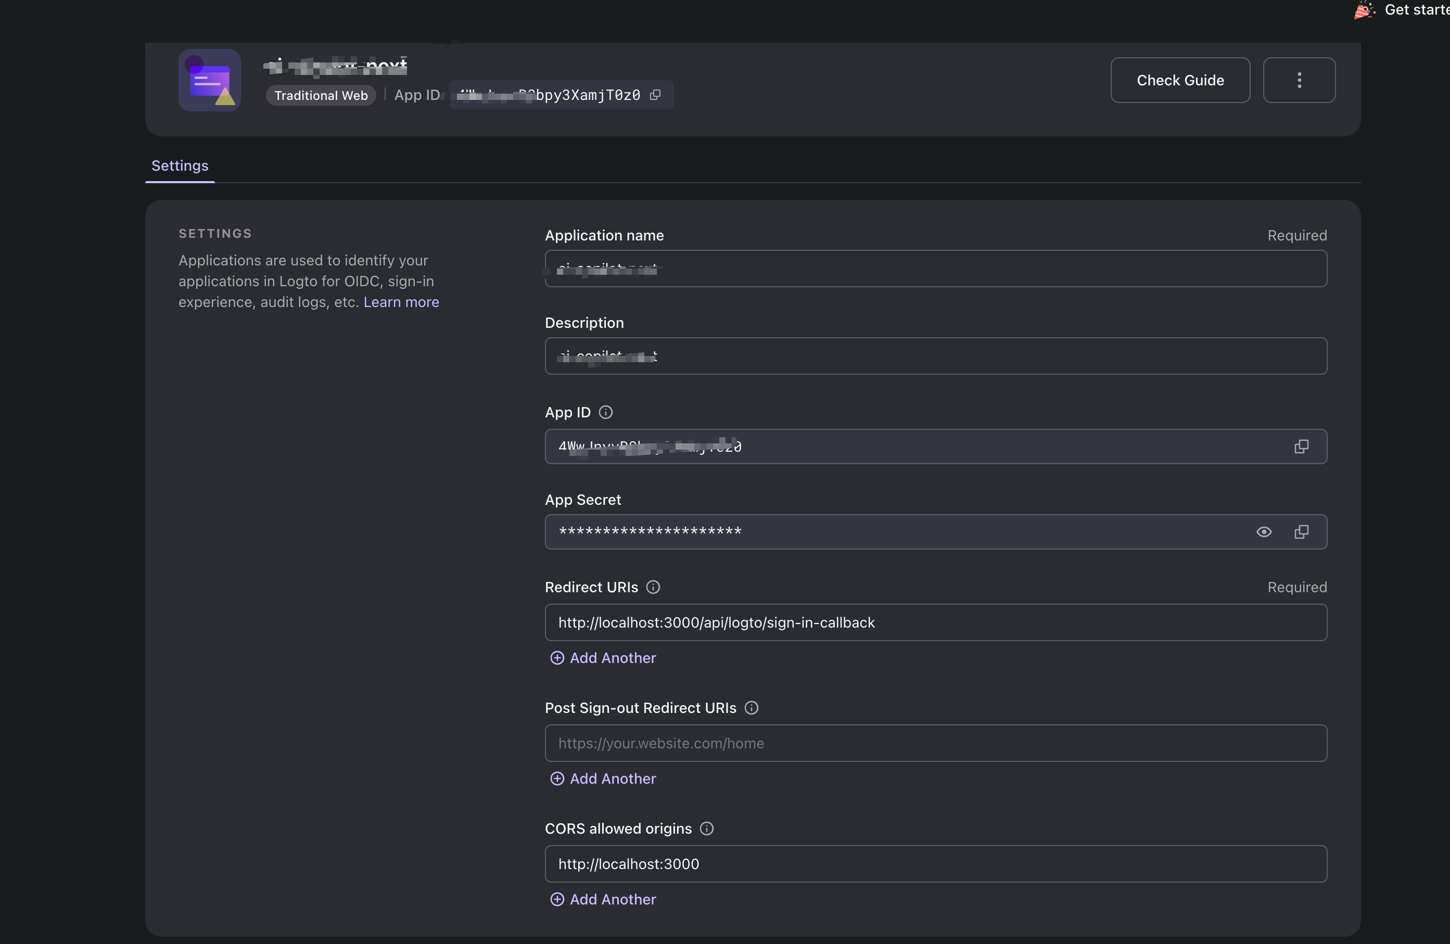
Task: Show CORS allowed origins info tooltip
Action: tap(706, 828)
